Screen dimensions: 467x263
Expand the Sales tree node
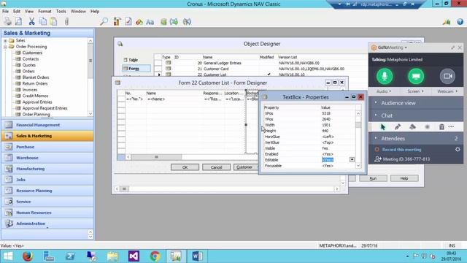coord(5,41)
